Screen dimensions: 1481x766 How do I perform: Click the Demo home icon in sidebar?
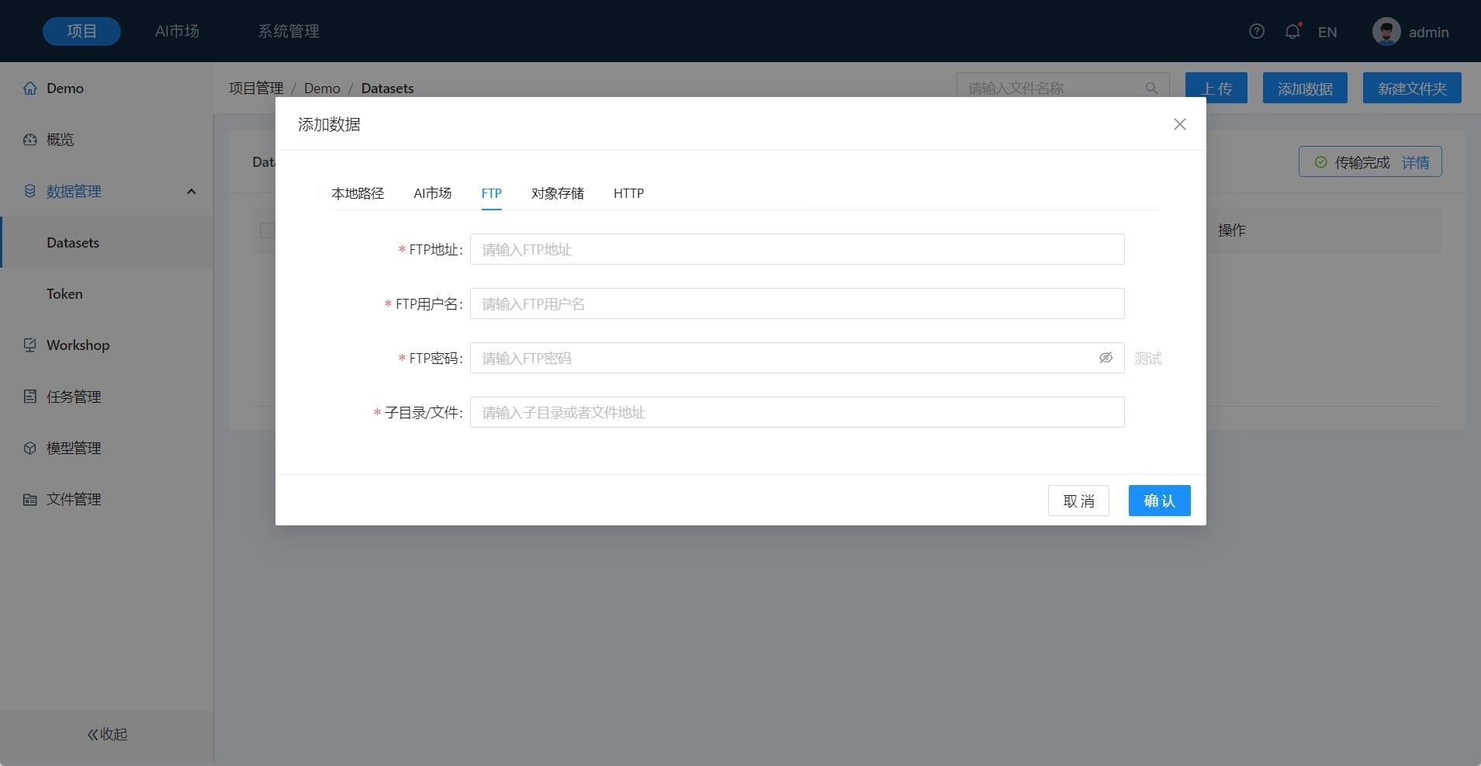coord(29,88)
